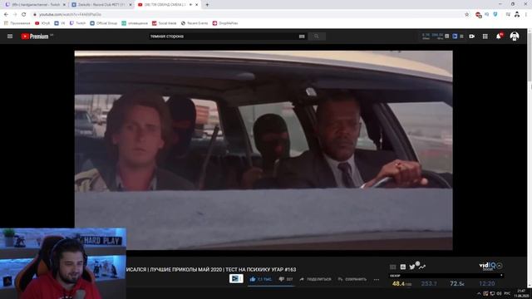The image size is (532, 299).
Task: Open the Social blade bookmark
Action: pos(165,23)
